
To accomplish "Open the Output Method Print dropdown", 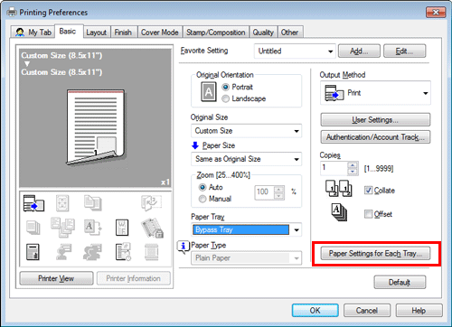I will 375,93.
